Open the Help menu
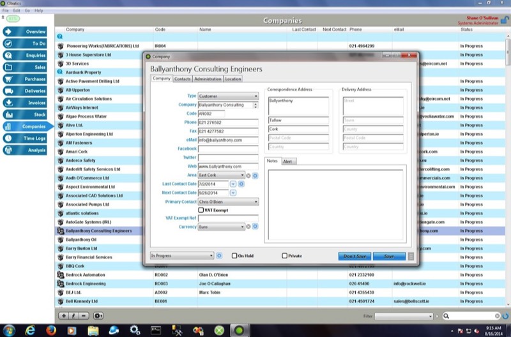Screen dimensions: 511x337 pos(39,10)
